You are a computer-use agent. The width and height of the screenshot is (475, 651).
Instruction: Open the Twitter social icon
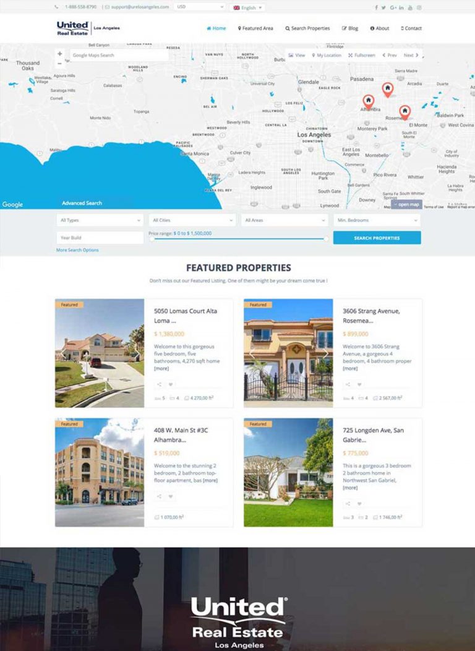[383, 7]
